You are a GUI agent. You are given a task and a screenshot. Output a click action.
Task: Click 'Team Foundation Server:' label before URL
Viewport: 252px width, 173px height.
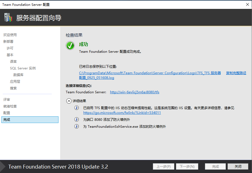click(86, 92)
